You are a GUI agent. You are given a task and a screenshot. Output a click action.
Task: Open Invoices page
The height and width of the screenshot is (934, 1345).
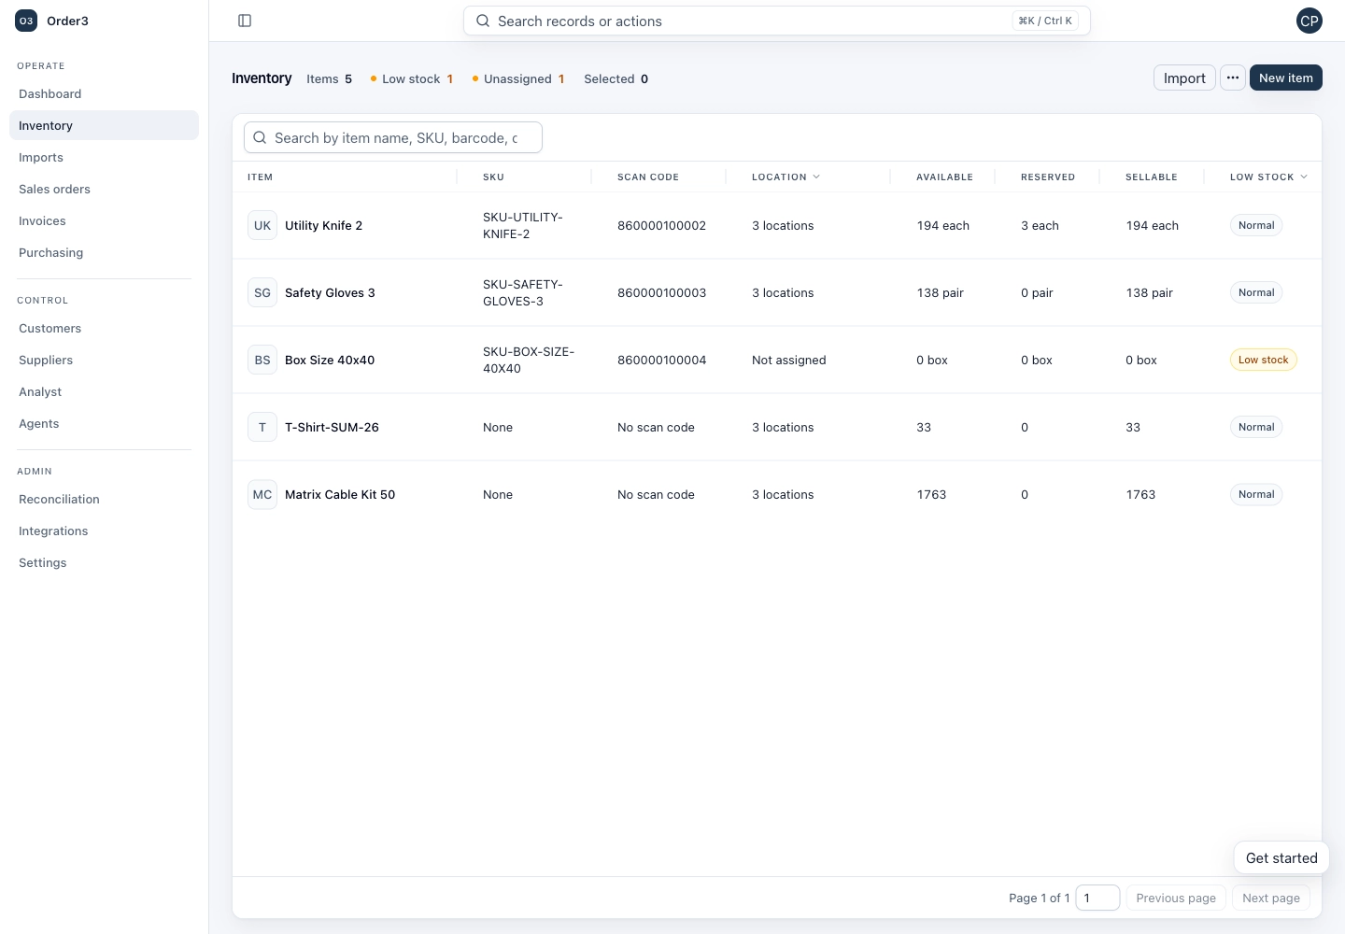click(x=104, y=220)
